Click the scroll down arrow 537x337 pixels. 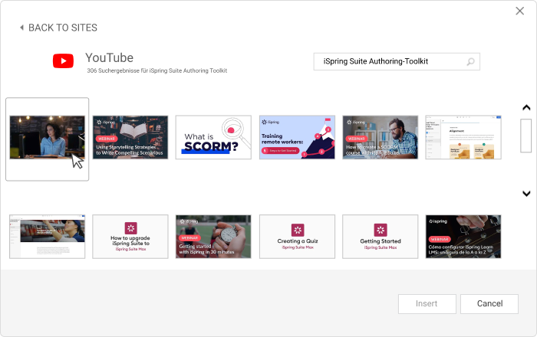526,194
